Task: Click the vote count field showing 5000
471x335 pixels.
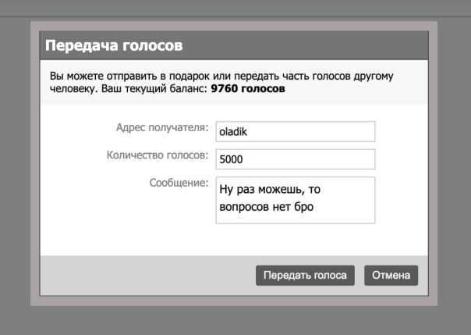Action: (x=295, y=159)
